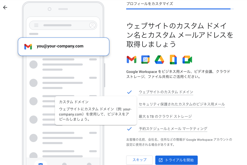This screenshot has height=165, width=247.
Task: Click the 最大 5 TB のクラウド ストレージ feature
Action: [x=165, y=117]
